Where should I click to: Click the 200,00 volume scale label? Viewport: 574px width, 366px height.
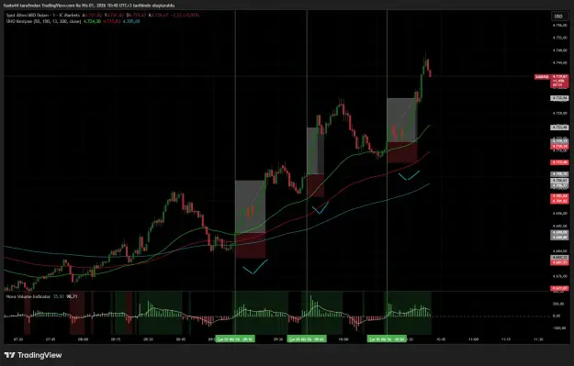pos(558,304)
